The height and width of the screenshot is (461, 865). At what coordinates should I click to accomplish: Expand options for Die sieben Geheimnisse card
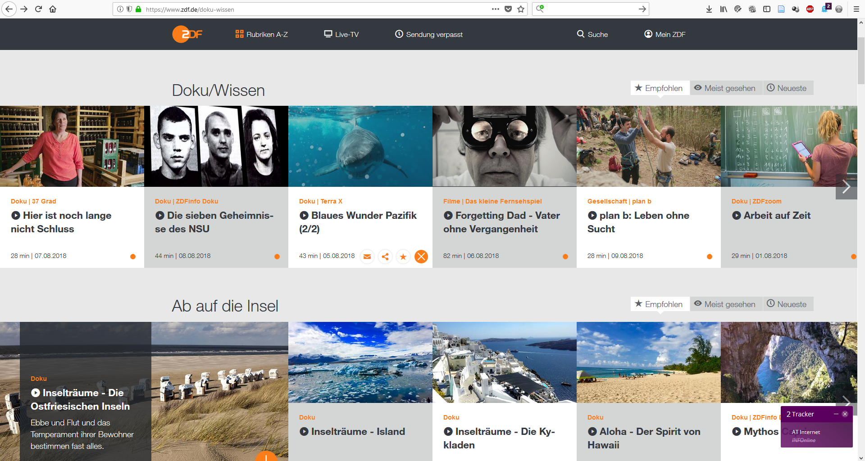point(277,257)
